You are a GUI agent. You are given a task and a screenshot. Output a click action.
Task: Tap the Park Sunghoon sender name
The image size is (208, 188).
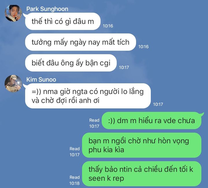point(47,9)
